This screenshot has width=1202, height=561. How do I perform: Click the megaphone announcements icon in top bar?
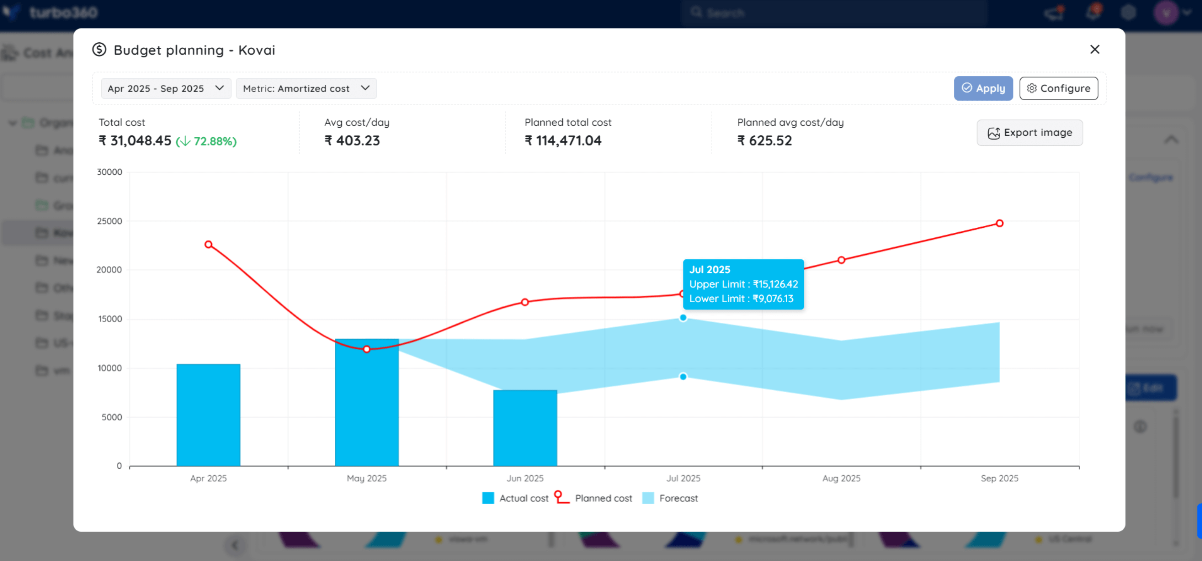[x=1054, y=13]
